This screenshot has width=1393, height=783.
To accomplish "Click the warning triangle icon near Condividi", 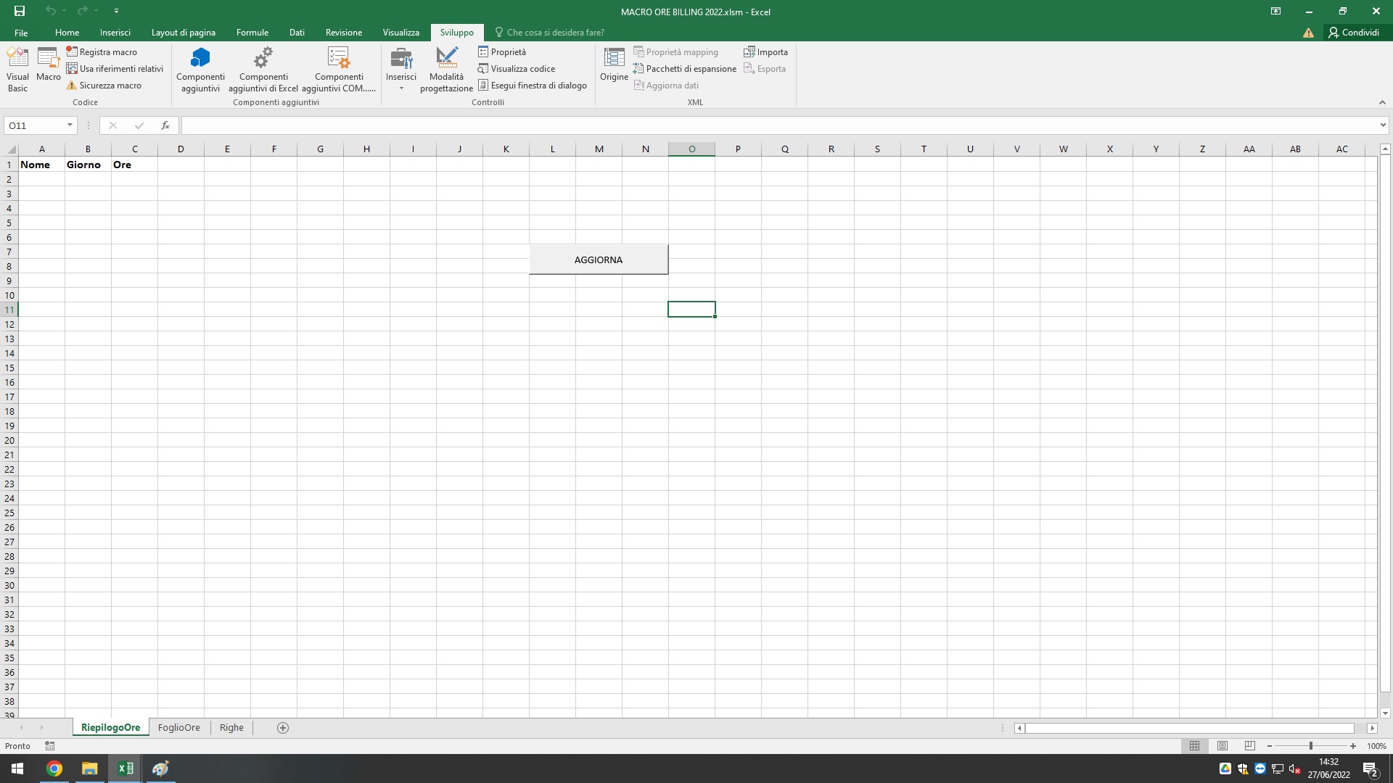I will pos(1308,33).
